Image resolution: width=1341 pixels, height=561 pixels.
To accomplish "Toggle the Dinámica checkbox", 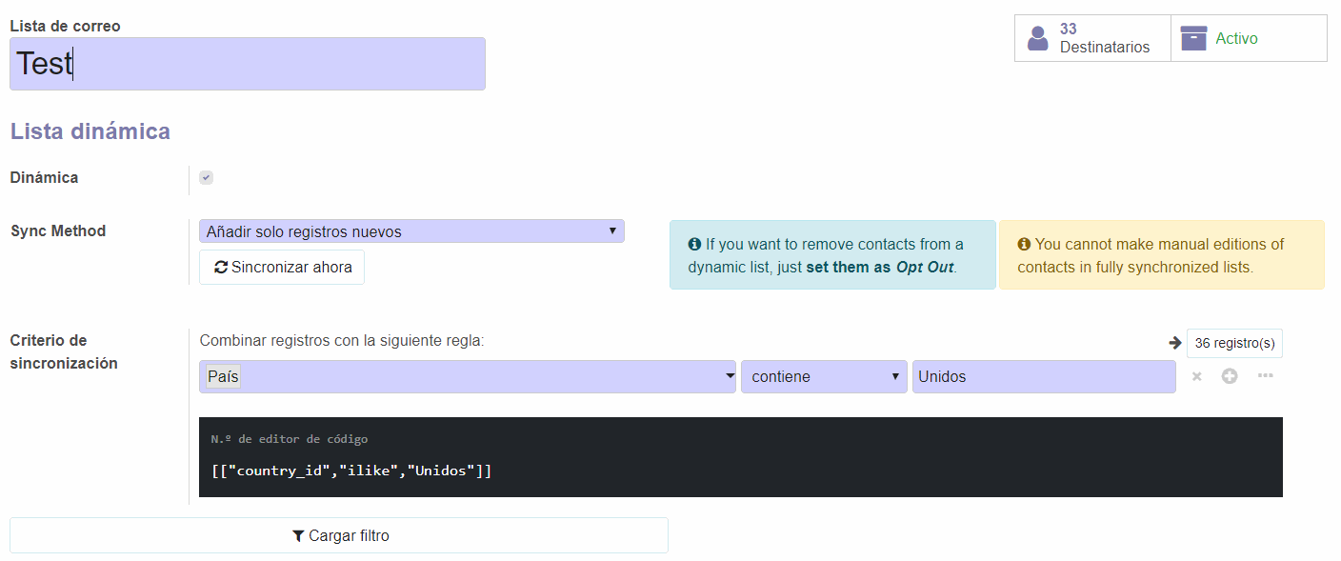I will pyautogui.click(x=206, y=177).
